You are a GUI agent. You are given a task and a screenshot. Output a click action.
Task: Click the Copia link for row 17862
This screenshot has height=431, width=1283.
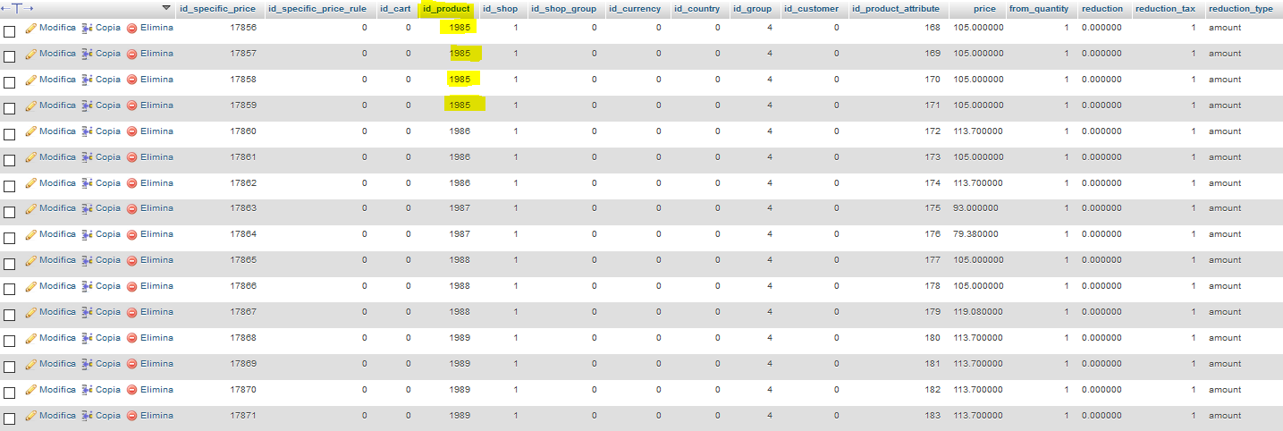coord(108,183)
